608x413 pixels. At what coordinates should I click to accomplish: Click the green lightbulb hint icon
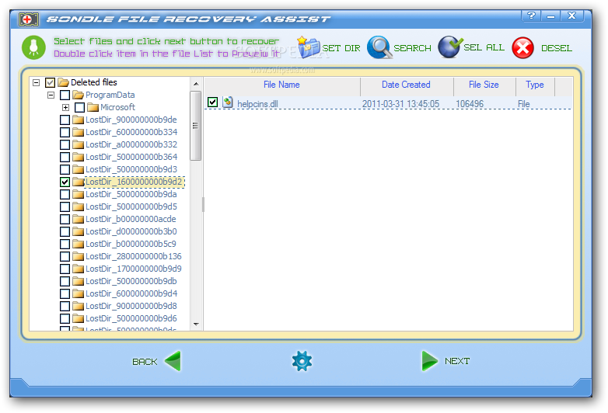coord(33,47)
